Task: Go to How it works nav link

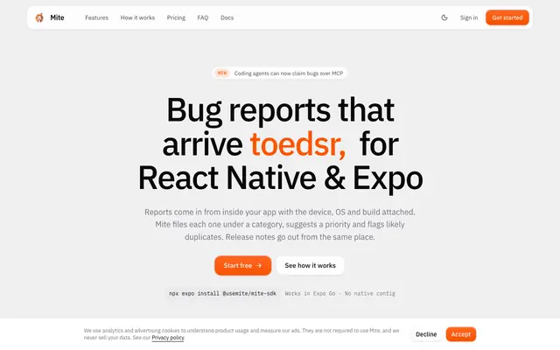Action: click(137, 17)
